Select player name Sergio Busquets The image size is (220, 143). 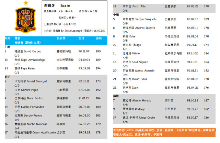tap(146, 19)
